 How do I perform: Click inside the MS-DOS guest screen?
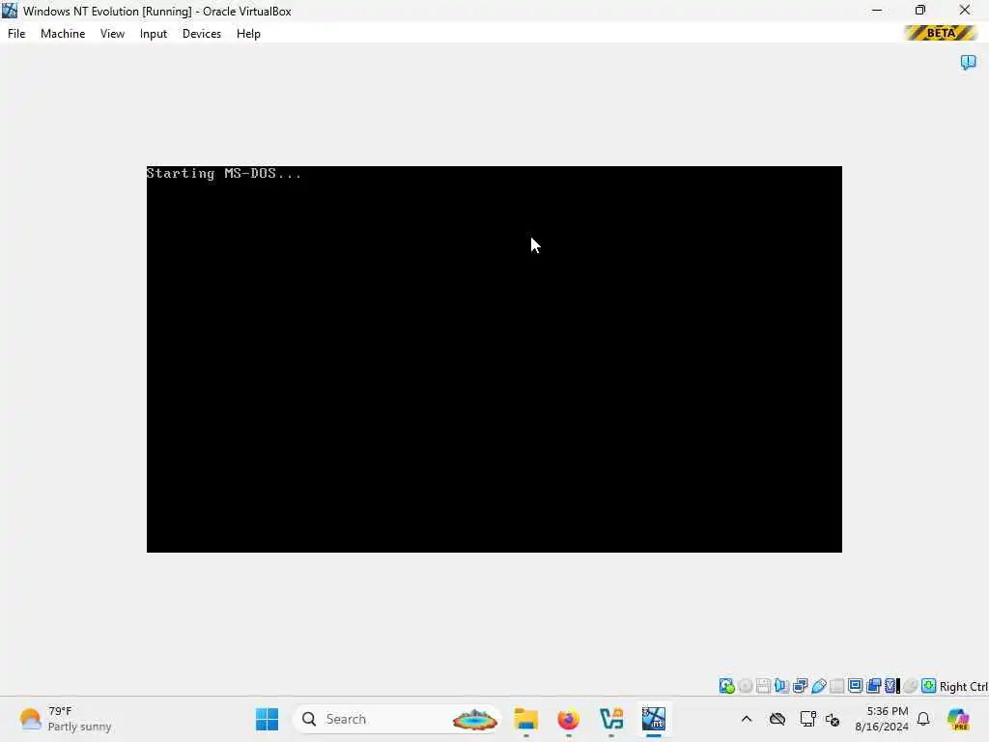(494, 359)
